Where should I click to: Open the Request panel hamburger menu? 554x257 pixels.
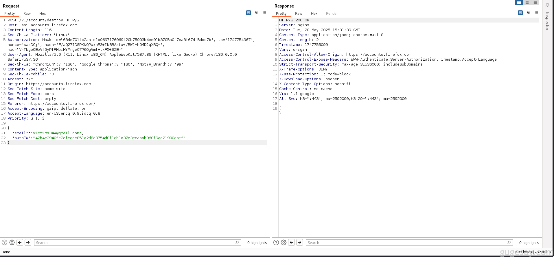(x=265, y=13)
